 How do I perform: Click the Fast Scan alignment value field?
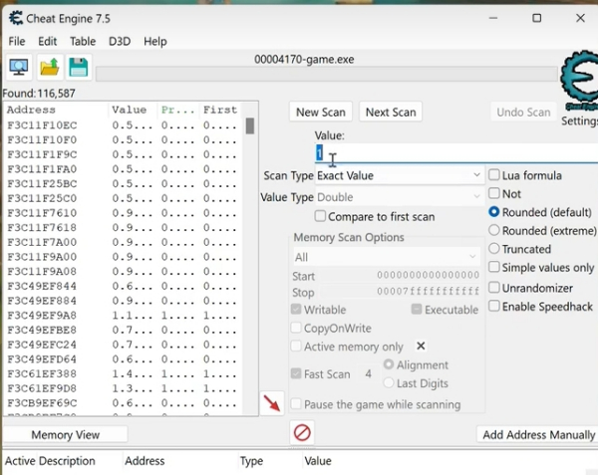(x=368, y=373)
